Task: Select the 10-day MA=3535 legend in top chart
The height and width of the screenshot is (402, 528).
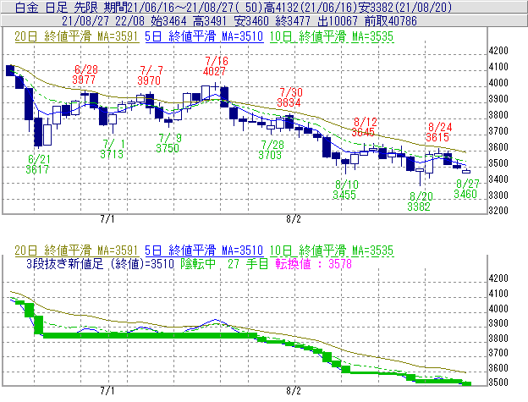Action: pyautogui.click(x=332, y=36)
